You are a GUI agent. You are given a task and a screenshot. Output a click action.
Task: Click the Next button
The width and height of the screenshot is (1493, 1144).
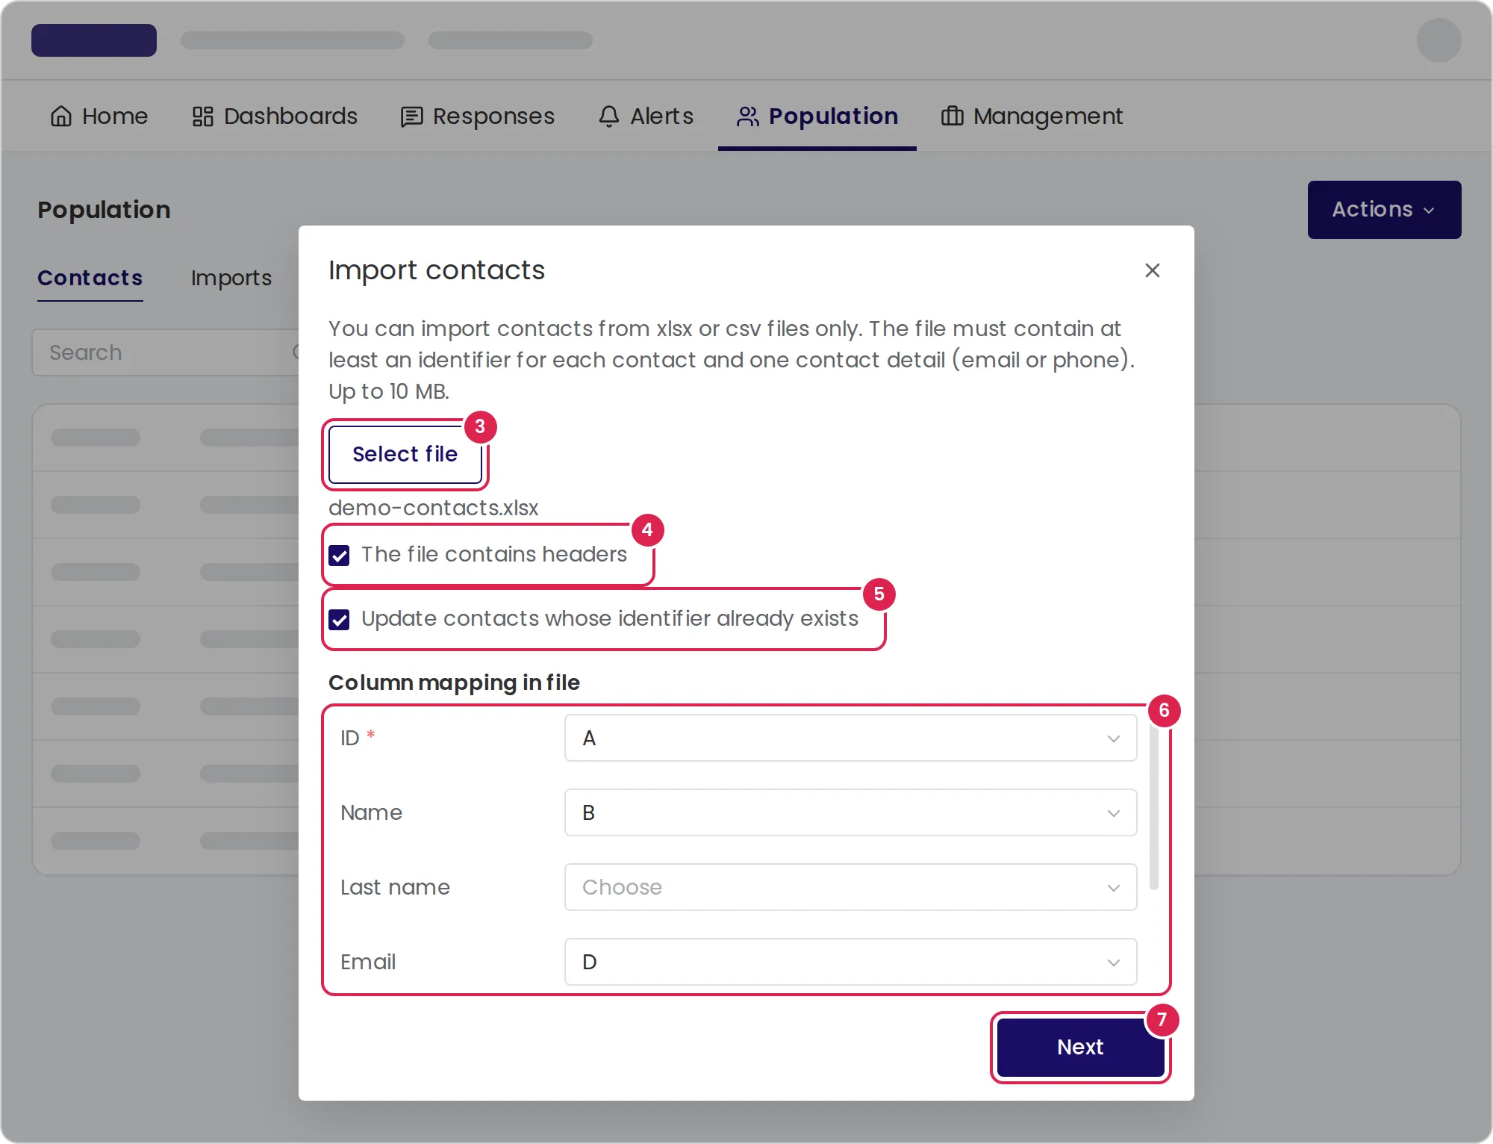coord(1080,1047)
